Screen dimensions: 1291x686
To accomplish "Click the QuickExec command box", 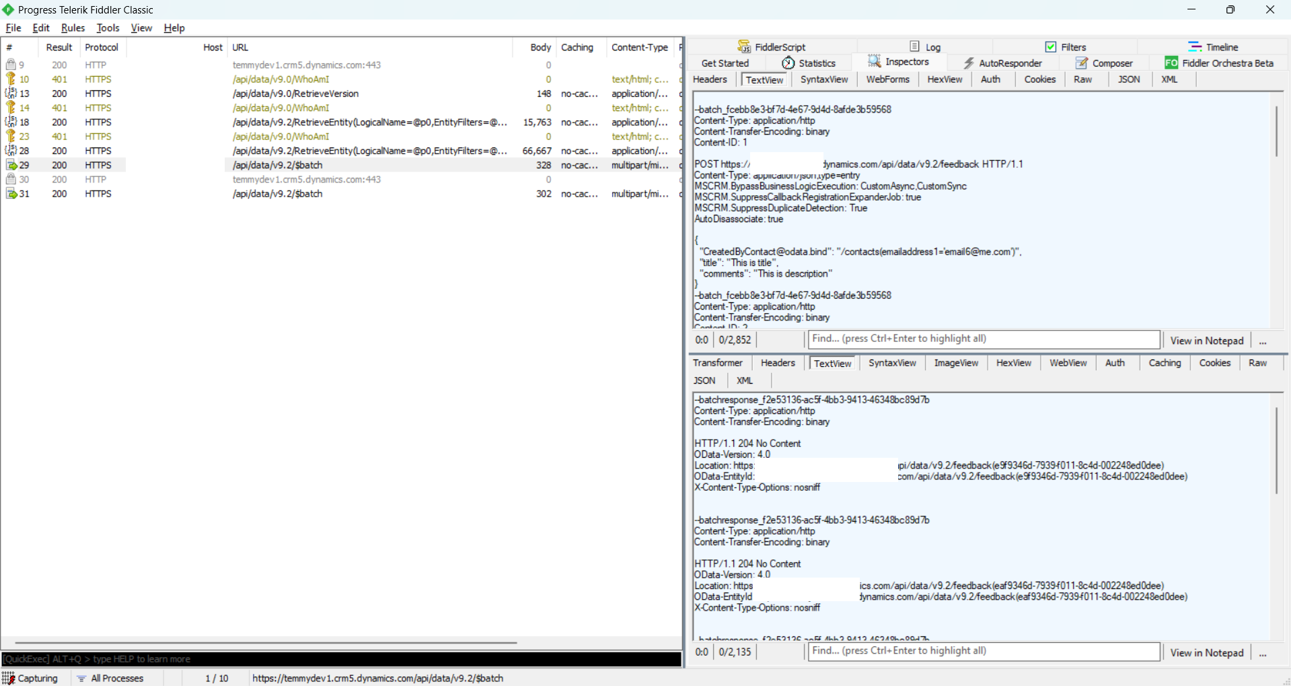I will [342, 659].
